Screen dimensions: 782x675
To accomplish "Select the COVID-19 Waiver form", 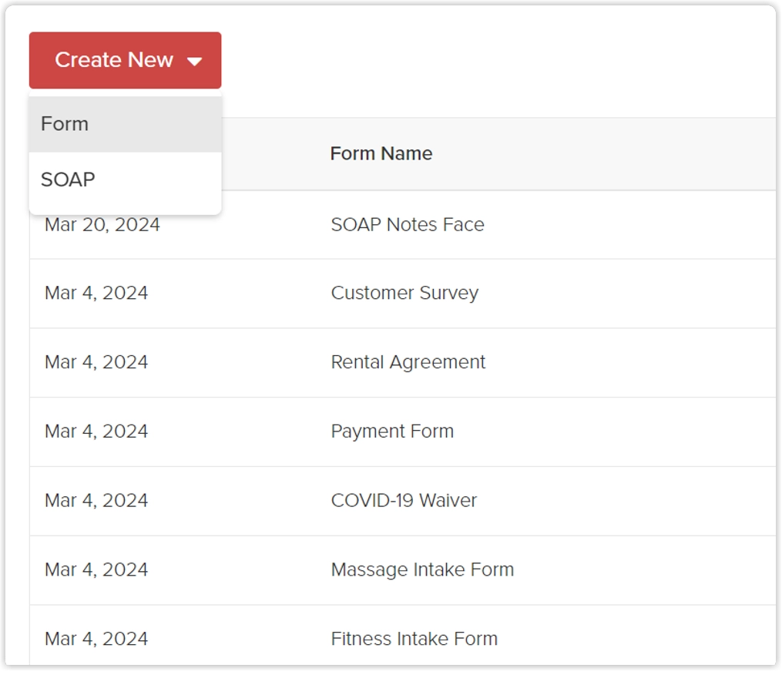I will coord(401,500).
